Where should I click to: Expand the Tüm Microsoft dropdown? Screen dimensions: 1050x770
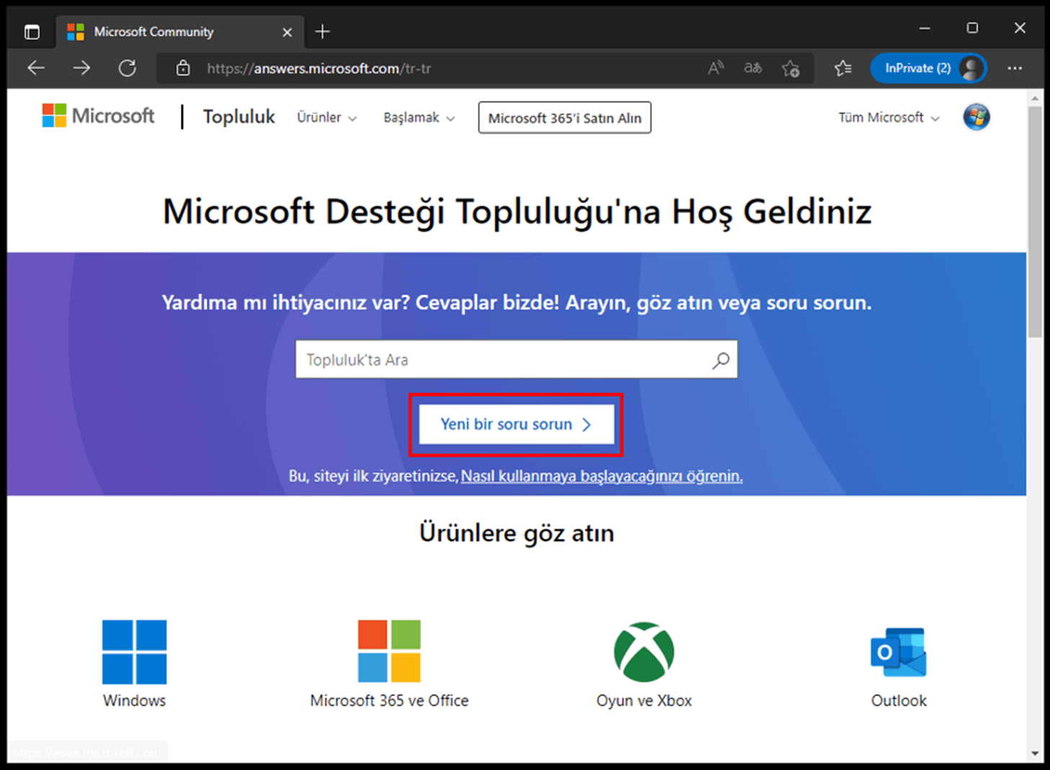(889, 117)
